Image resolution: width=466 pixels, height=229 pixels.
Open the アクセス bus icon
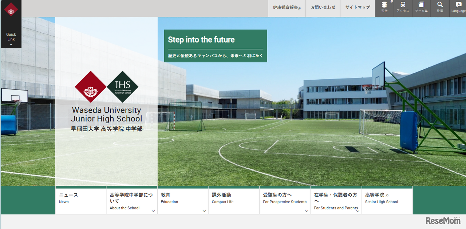(x=403, y=8)
